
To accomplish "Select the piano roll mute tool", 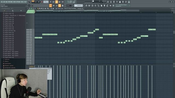I will 46,8.
